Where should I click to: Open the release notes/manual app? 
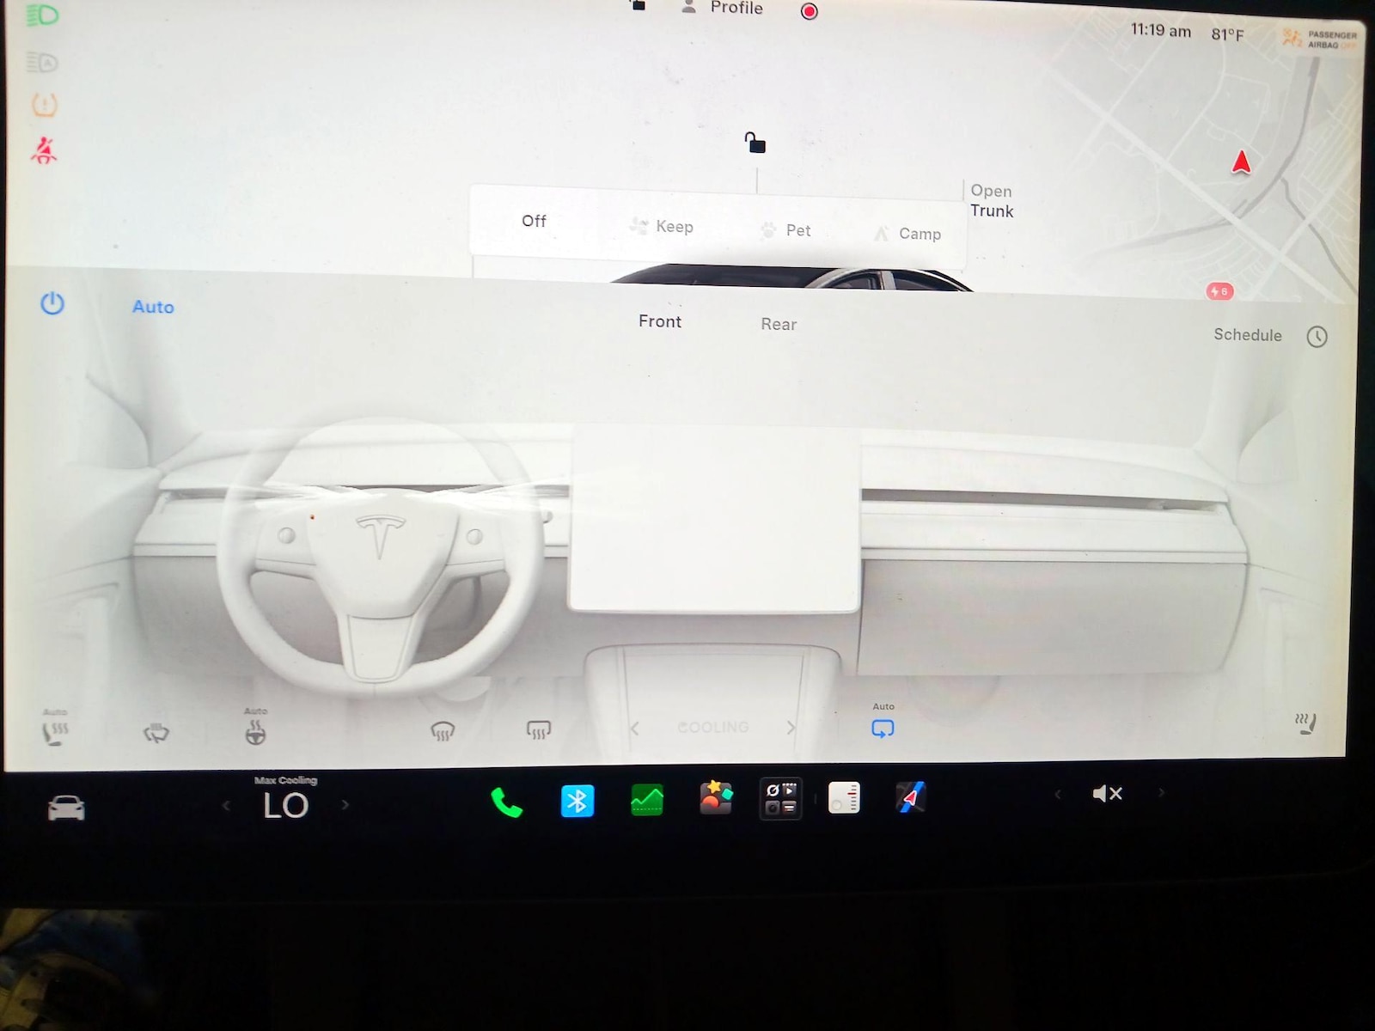[x=844, y=796]
